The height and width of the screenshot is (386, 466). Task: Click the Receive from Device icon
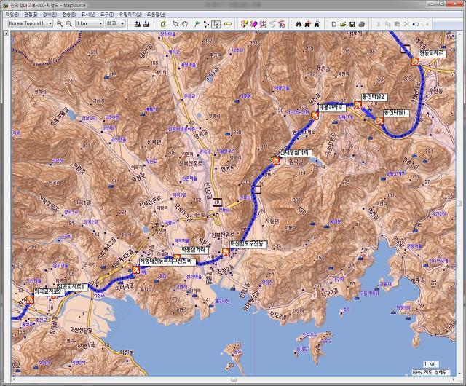pyautogui.click(x=146, y=24)
